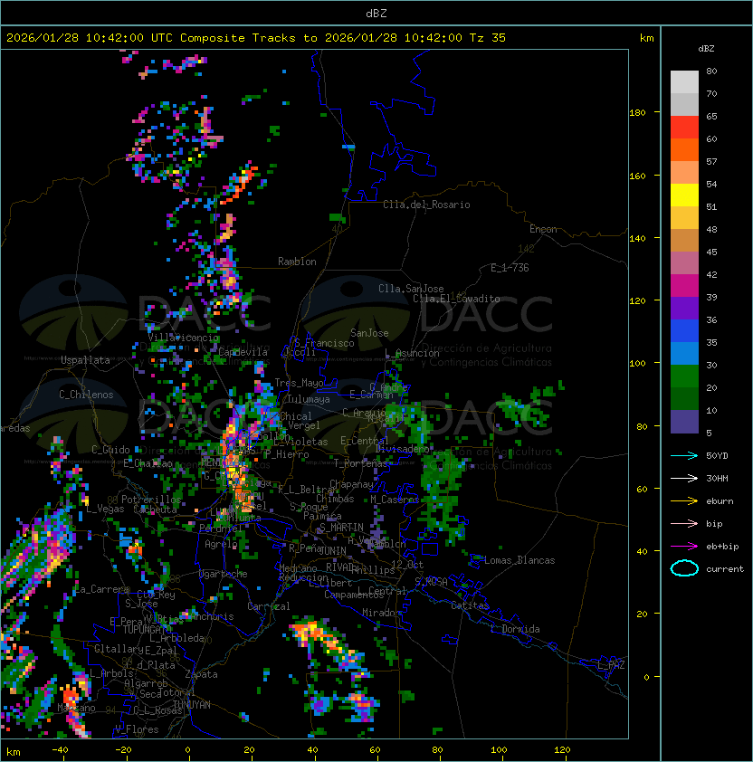Click legend value '65'
753x762 pixels.
pyautogui.click(x=711, y=116)
